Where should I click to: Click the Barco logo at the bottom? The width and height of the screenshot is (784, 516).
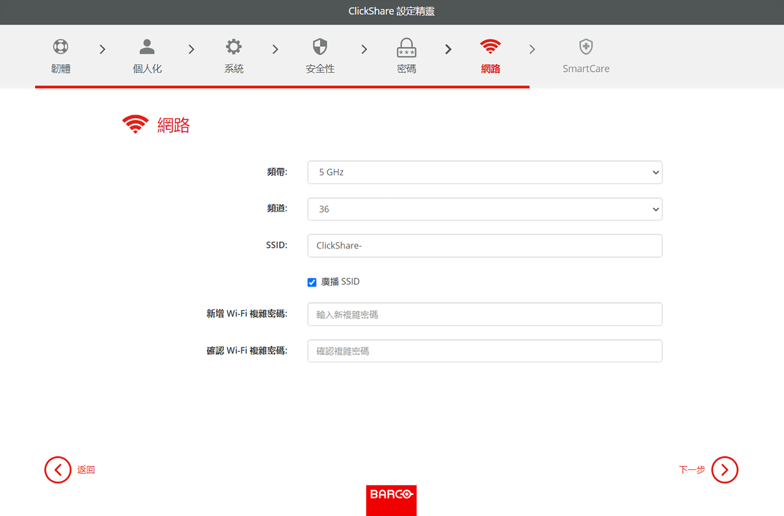(391, 500)
